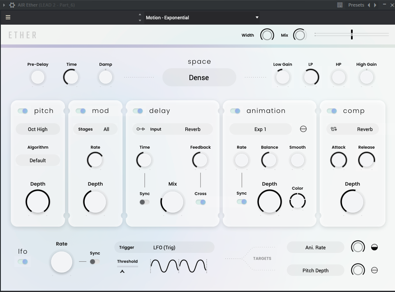Select next preset with right arrow
395x292 pixels.
pyautogui.click(x=375, y=5)
